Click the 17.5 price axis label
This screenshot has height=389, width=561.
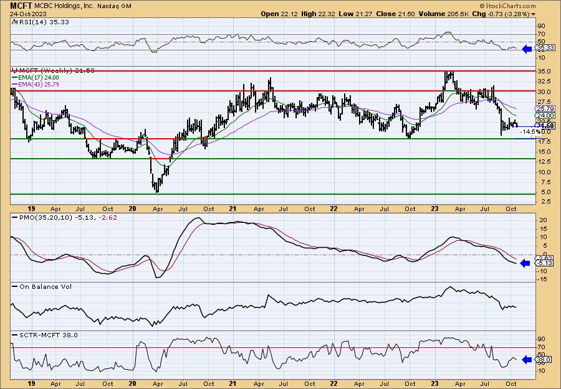click(544, 142)
